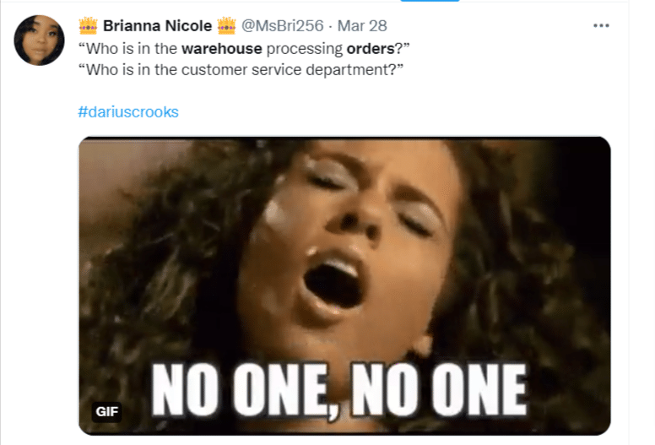Click the bold word warehouse
The image size is (655, 445).
(222, 49)
